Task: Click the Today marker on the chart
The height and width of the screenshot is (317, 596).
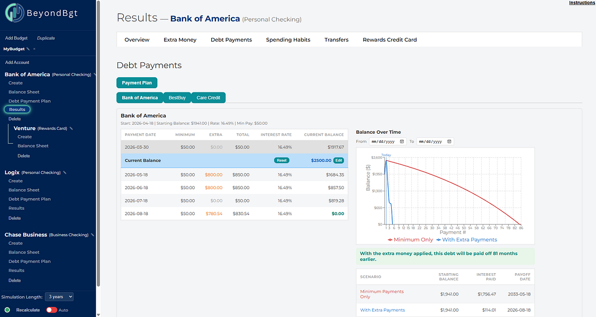Action: click(x=386, y=155)
